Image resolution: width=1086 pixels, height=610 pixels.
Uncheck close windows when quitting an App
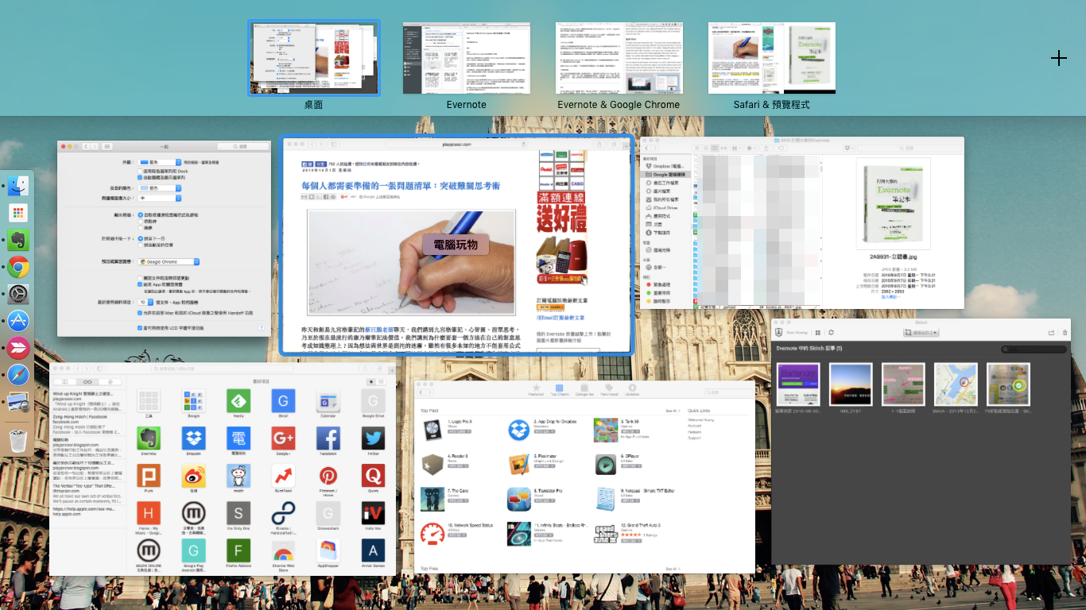pyautogui.click(x=140, y=284)
